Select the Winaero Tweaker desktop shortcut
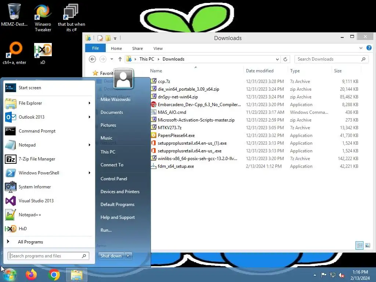Image resolution: width=376 pixels, height=282 pixels. coord(43,18)
